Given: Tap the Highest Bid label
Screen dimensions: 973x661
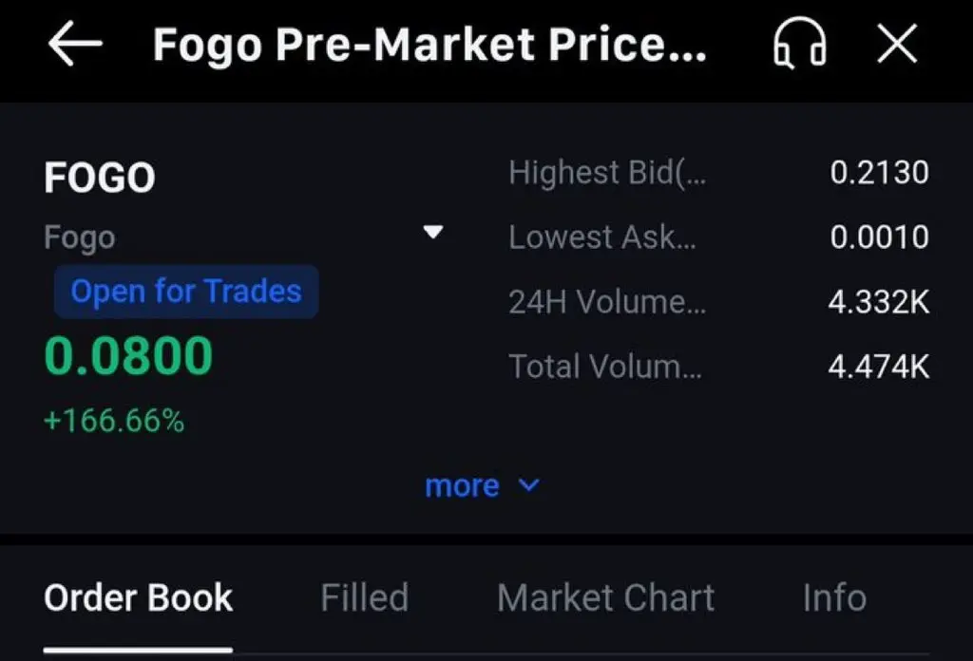Looking at the screenshot, I should click(607, 173).
